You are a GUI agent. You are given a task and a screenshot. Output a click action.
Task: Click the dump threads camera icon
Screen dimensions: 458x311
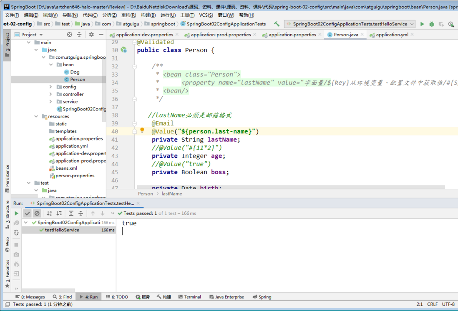coord(16,255)
